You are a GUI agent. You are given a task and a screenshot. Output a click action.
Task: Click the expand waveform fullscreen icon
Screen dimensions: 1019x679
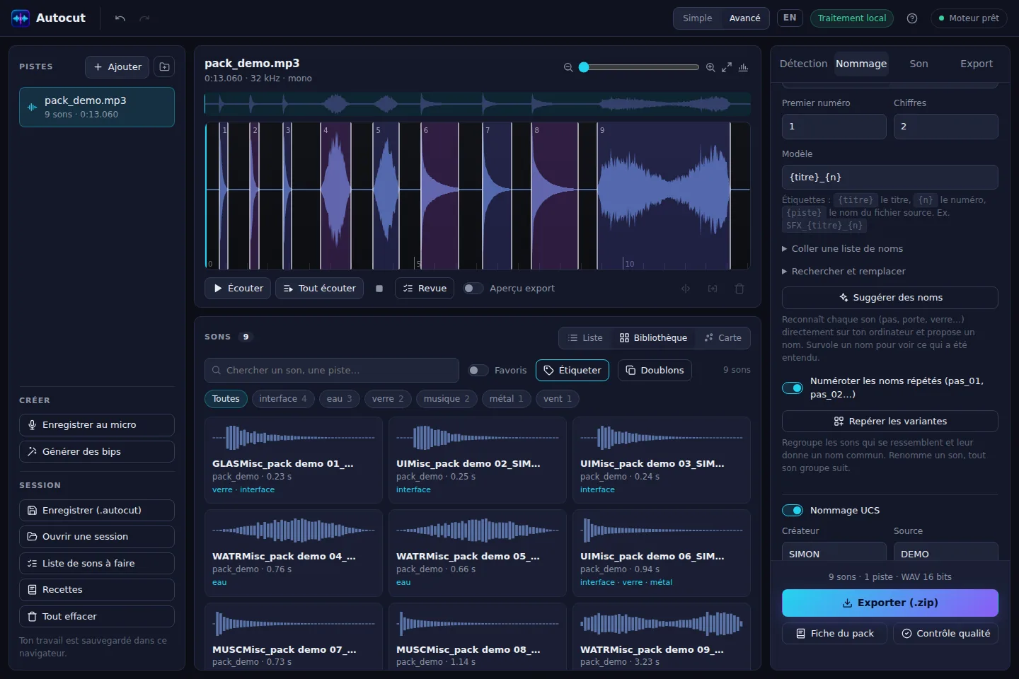click(x=727, y=67)
